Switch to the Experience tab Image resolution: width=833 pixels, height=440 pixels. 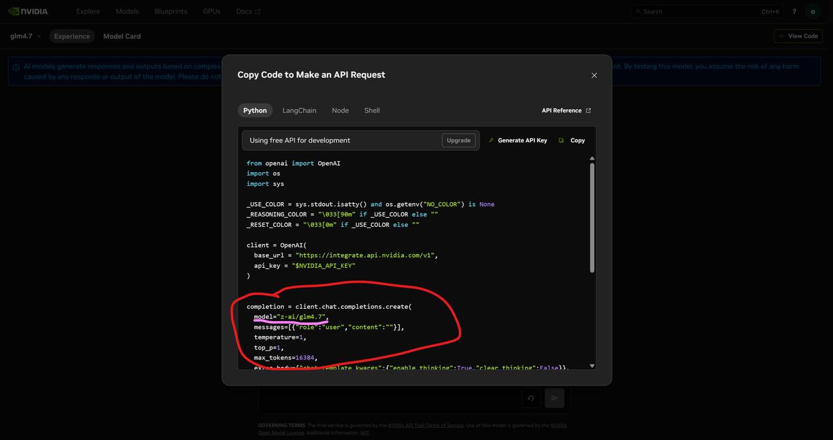(72, 36)
